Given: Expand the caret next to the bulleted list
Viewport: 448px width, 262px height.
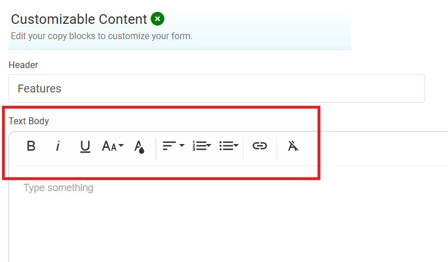Looking at the screenshot, I should tap(236, 146).
